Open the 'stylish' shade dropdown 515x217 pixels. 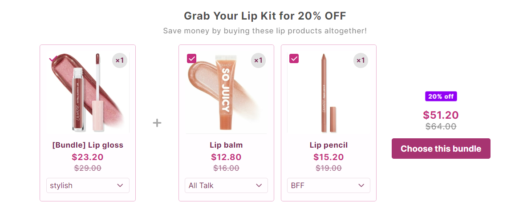coord(88,185)
